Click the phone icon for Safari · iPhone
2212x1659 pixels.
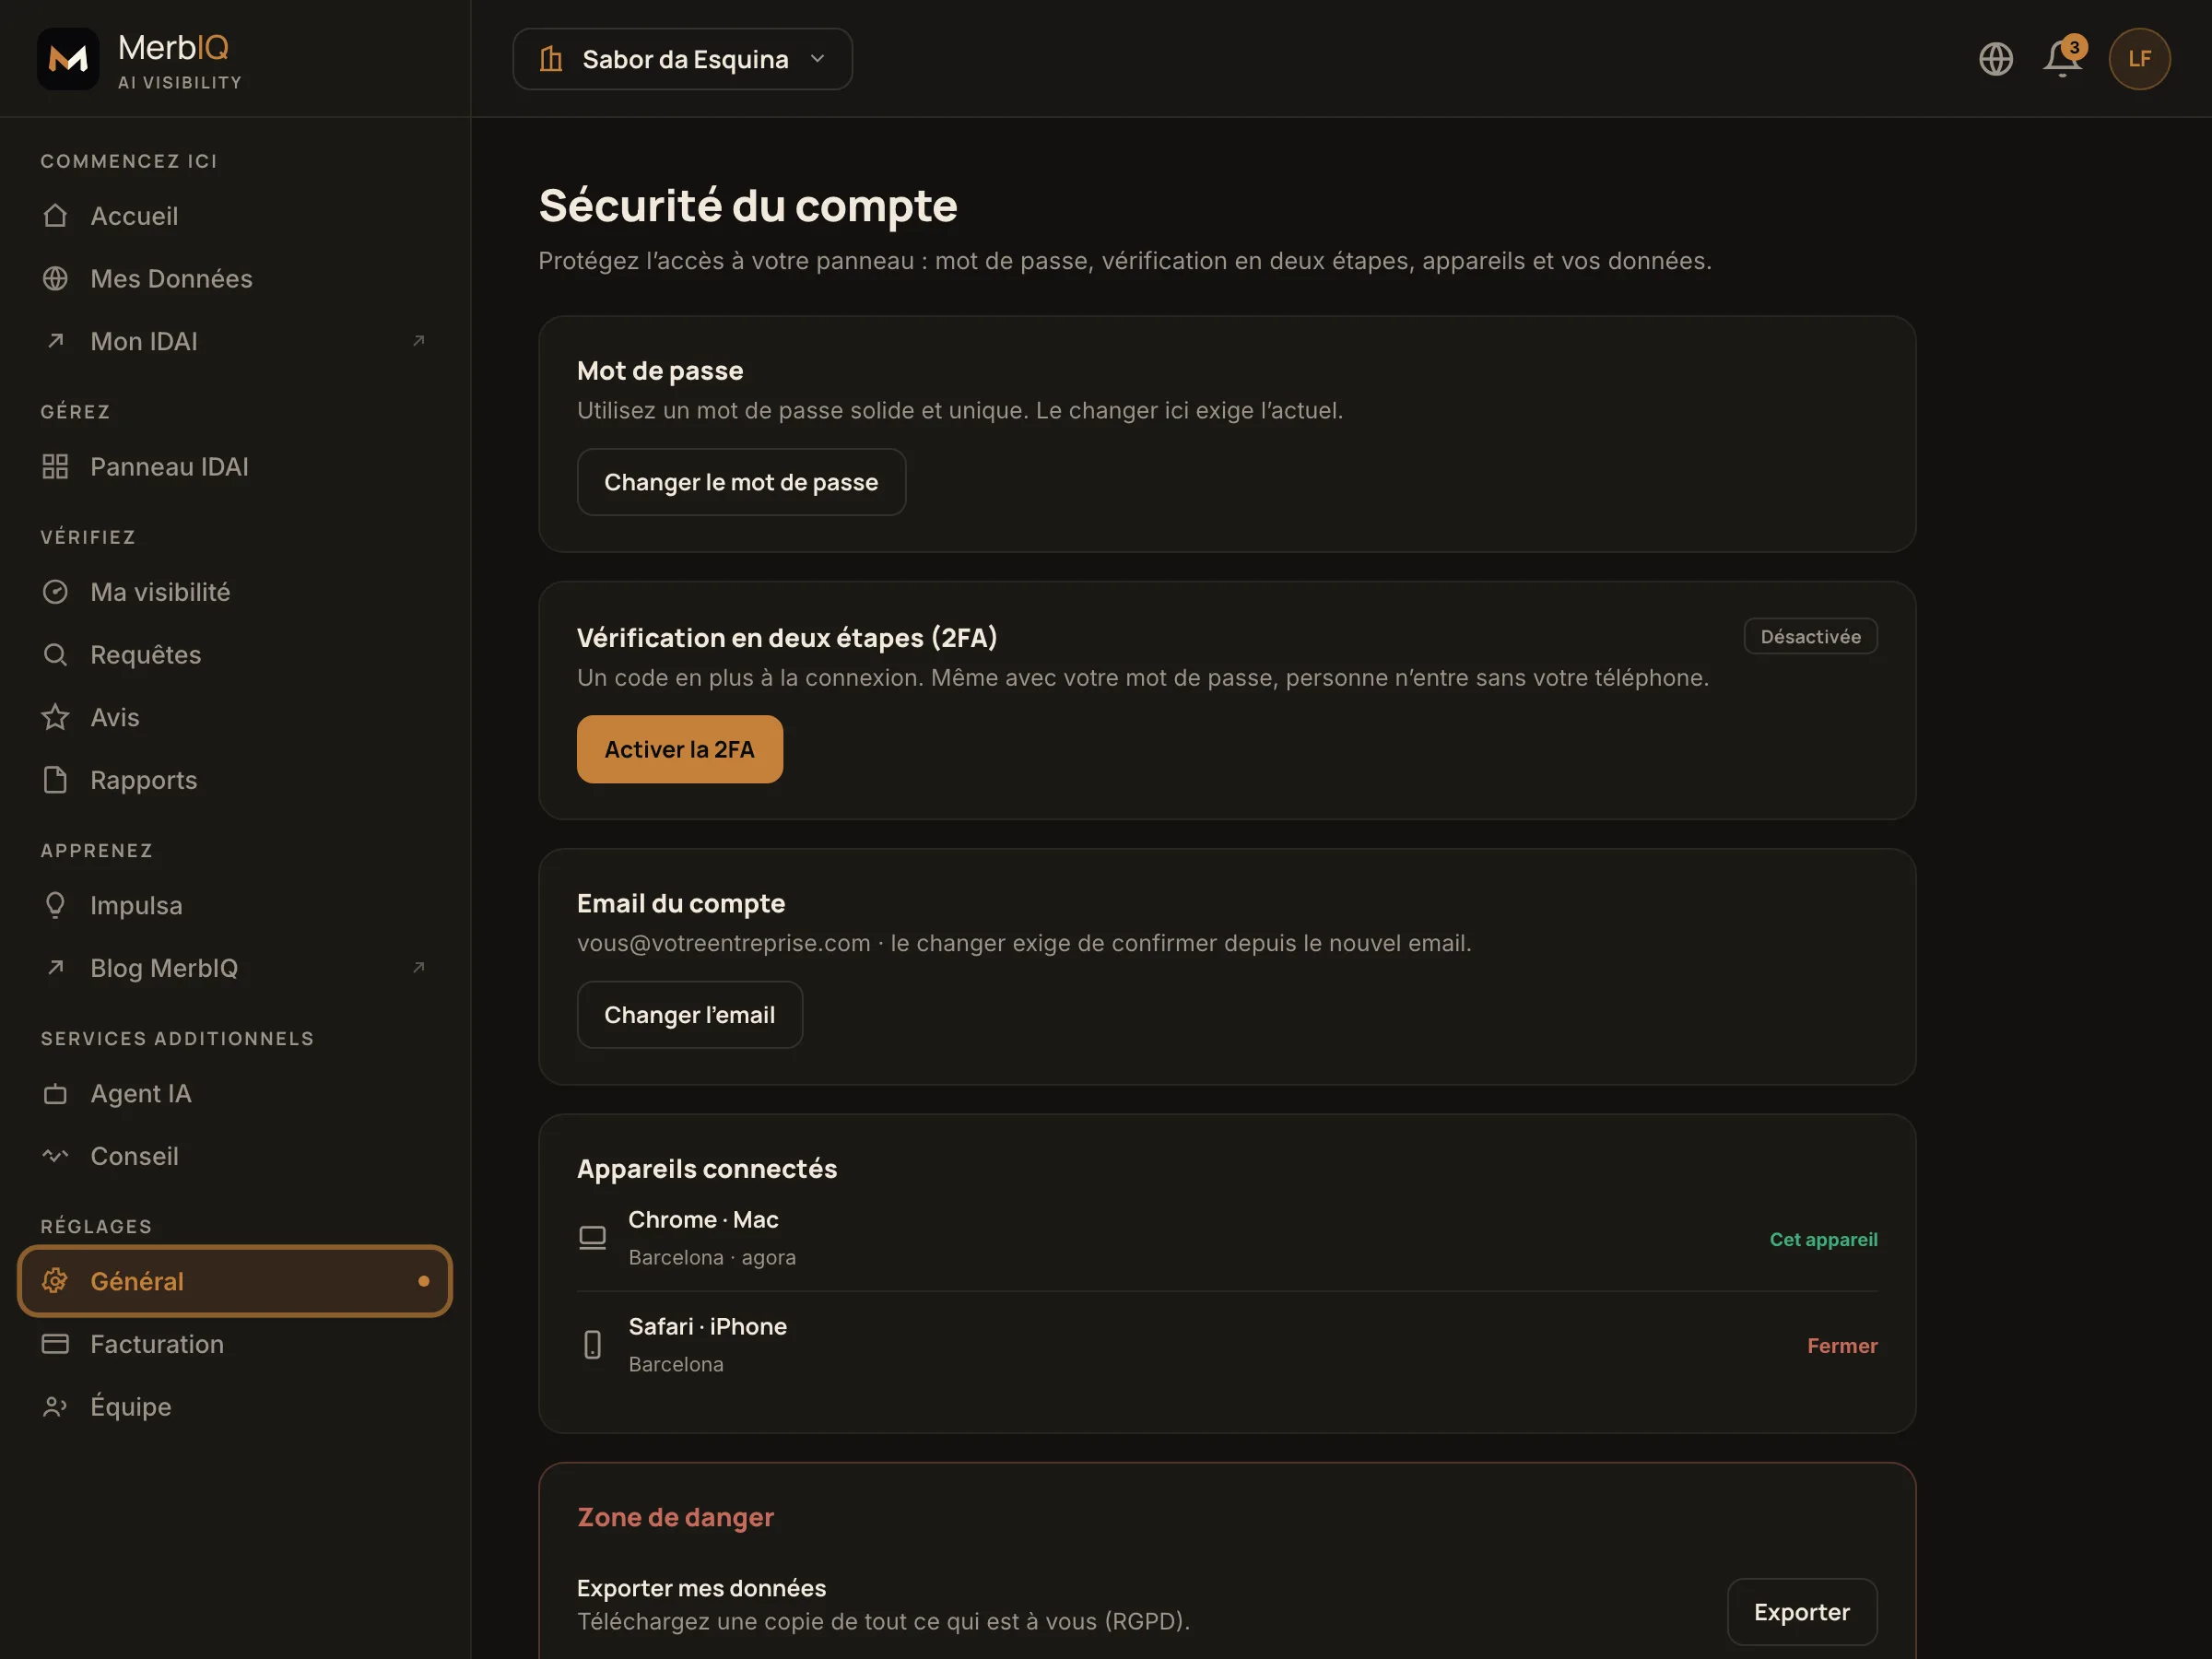tap(592, 1345)
